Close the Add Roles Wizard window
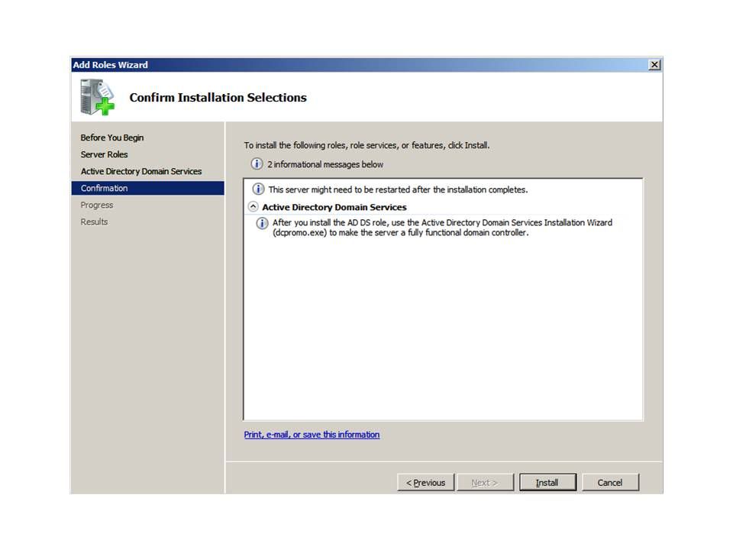 654,65
